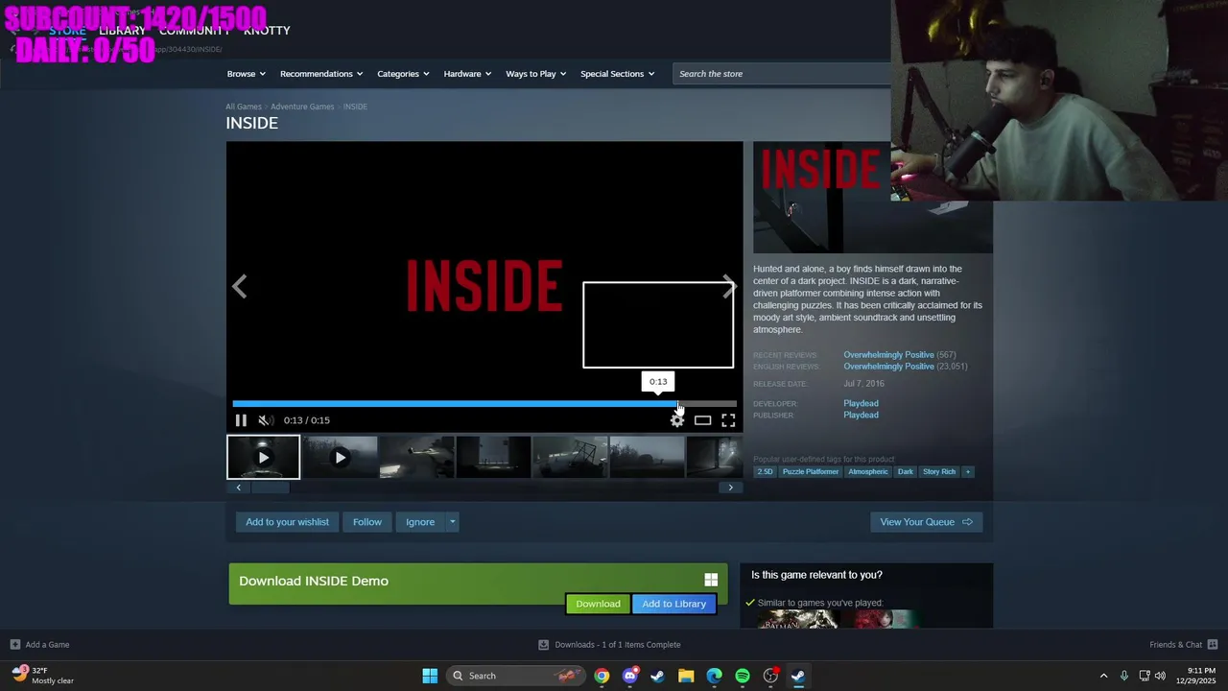This screenshot has height=691, width=1228.
Task: Focus the Search the store field
Action: (782, 74)
